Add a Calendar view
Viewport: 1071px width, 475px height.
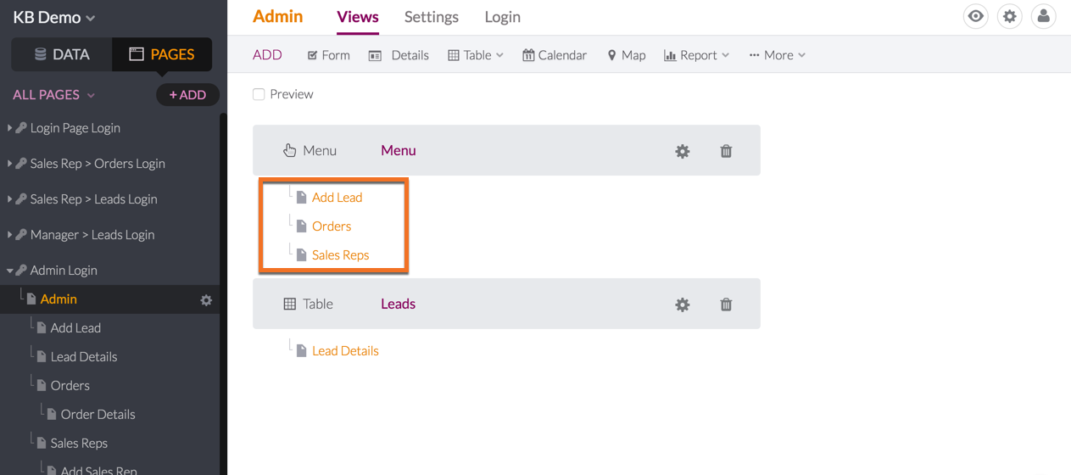point(555,55)
